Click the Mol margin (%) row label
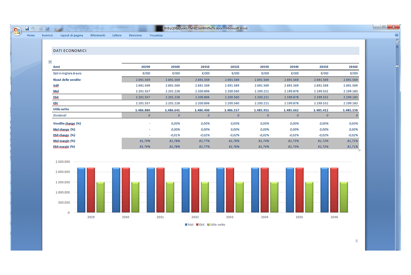 point(64,141)
